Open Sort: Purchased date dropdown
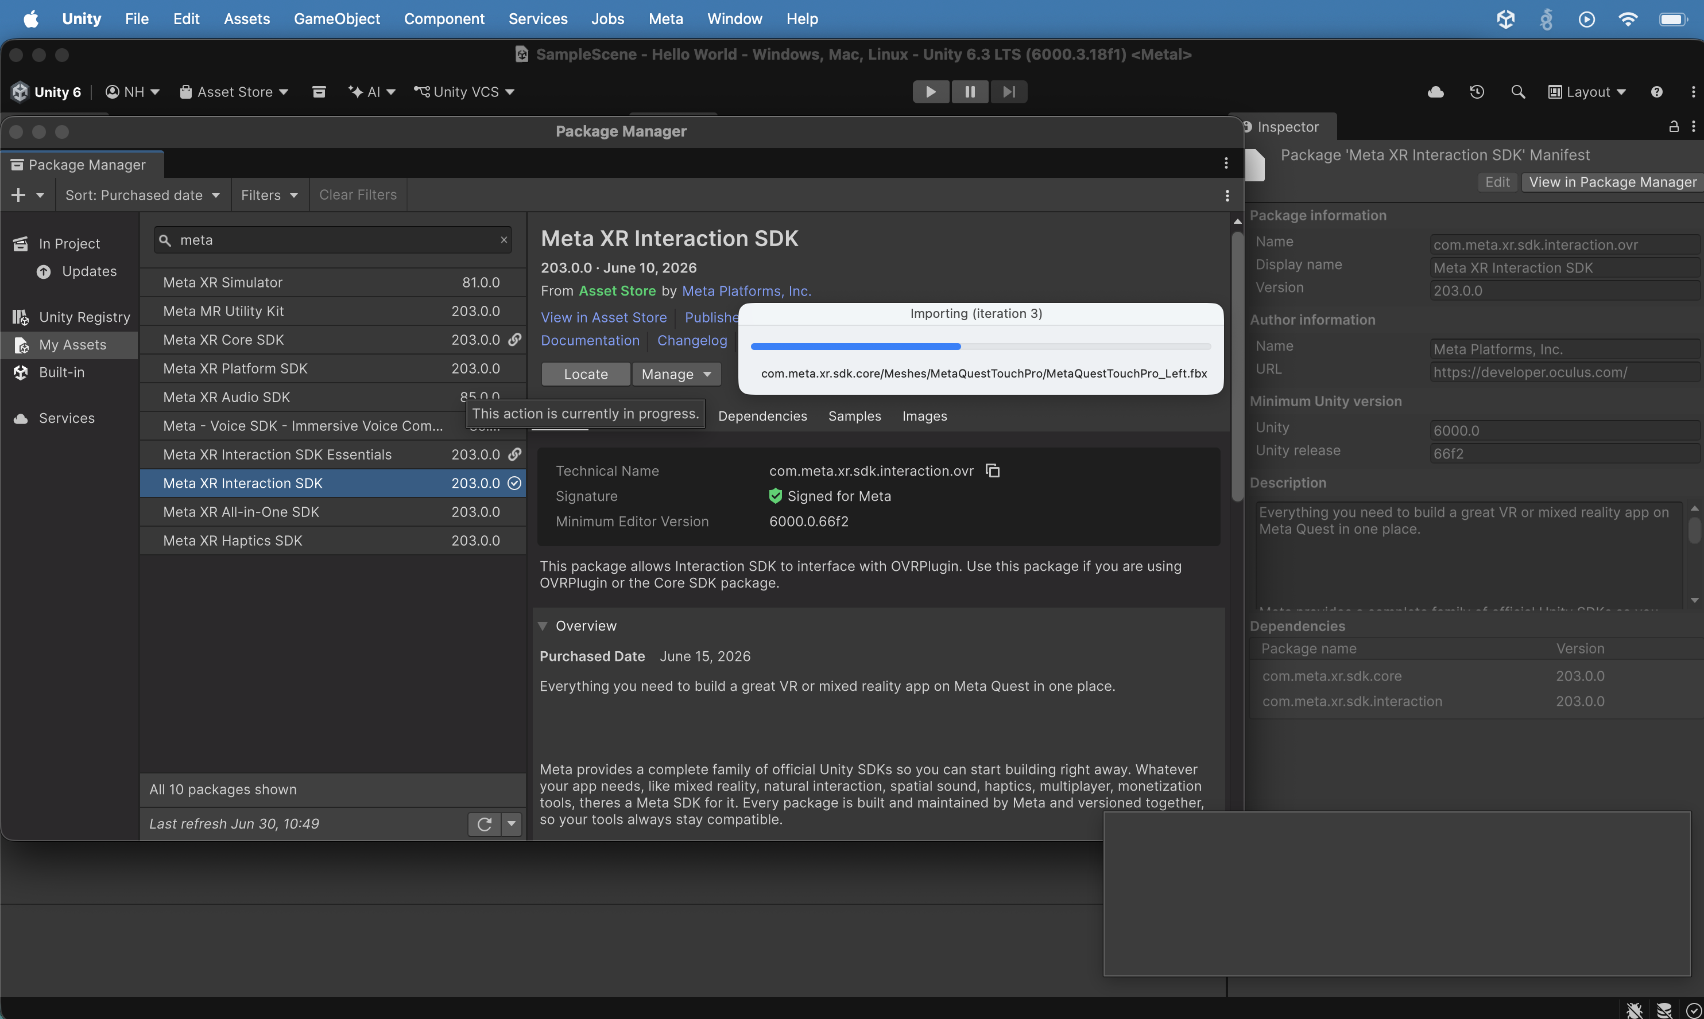This screenshot has width=1704, height=1019. [x=143, y=195]
